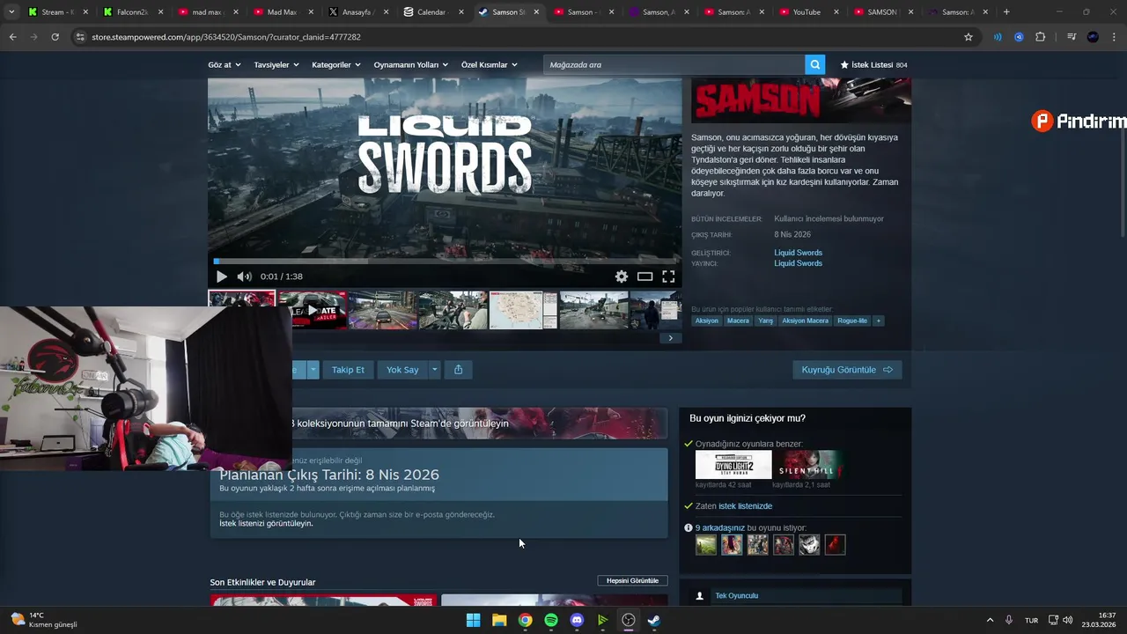Open the red friend avatar
The image size is (1127, 634).
pos(835,545)
